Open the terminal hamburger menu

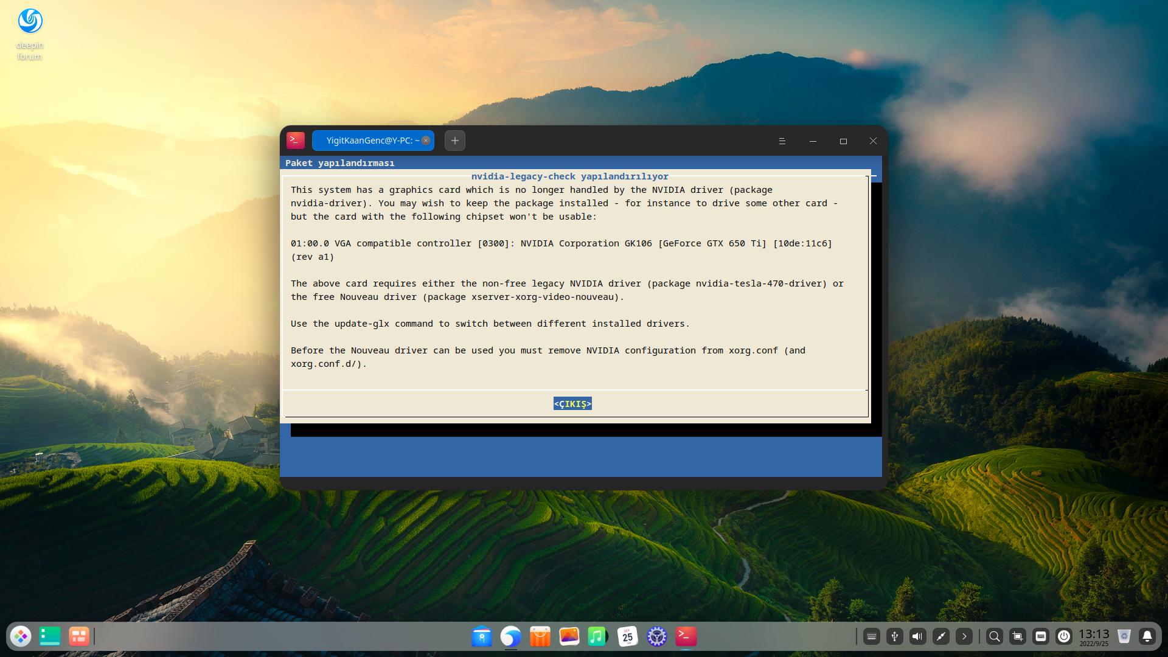click(782, 141)
